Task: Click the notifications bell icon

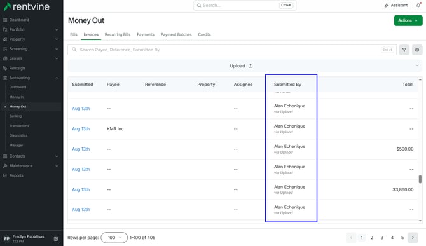Action: [418, 5]
